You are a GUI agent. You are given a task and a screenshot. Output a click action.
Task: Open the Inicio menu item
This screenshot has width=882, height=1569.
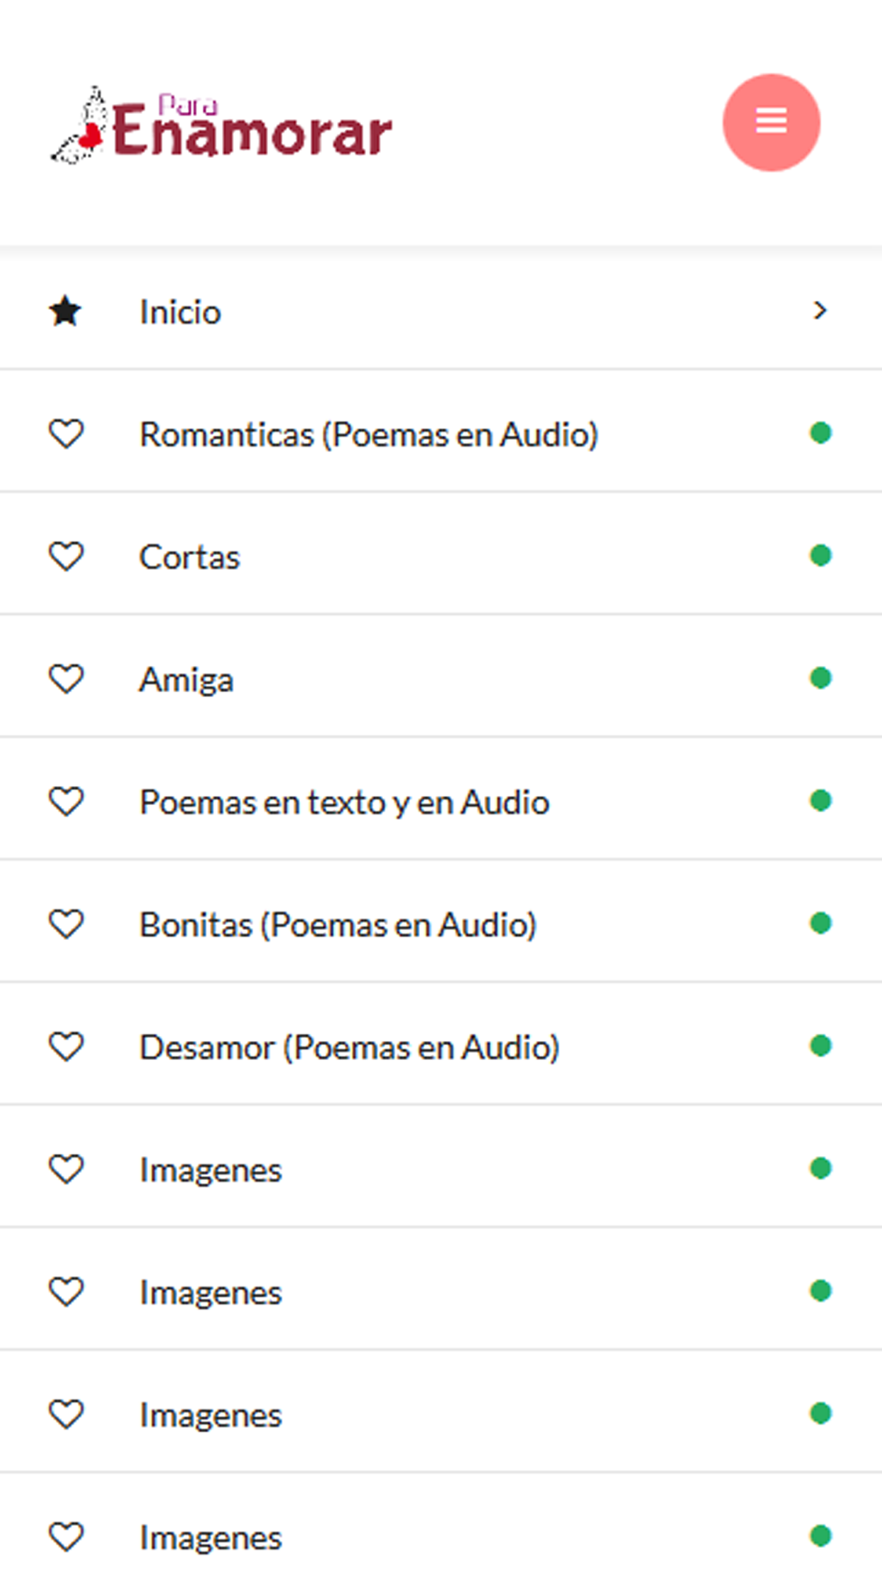pos(441,311)
